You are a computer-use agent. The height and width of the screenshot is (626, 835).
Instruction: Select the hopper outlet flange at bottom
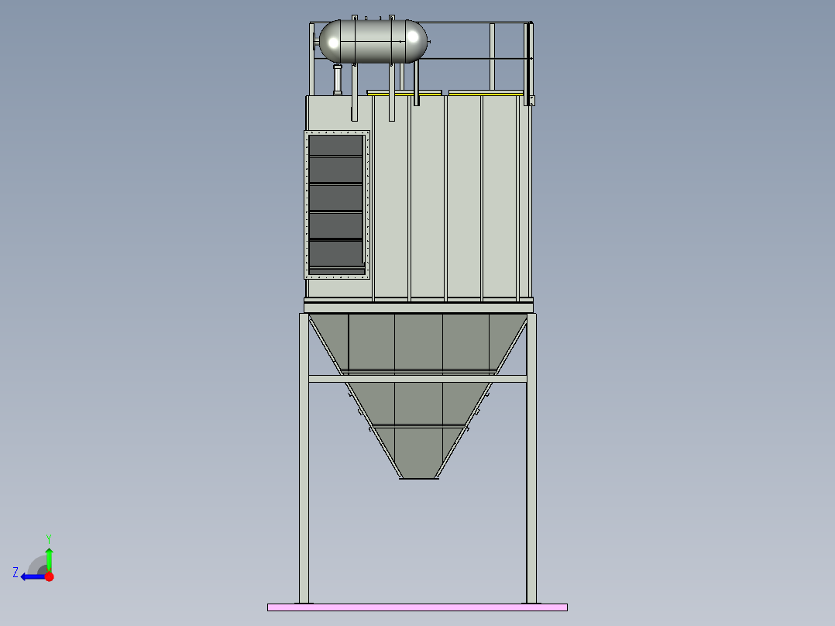[419, 478]
